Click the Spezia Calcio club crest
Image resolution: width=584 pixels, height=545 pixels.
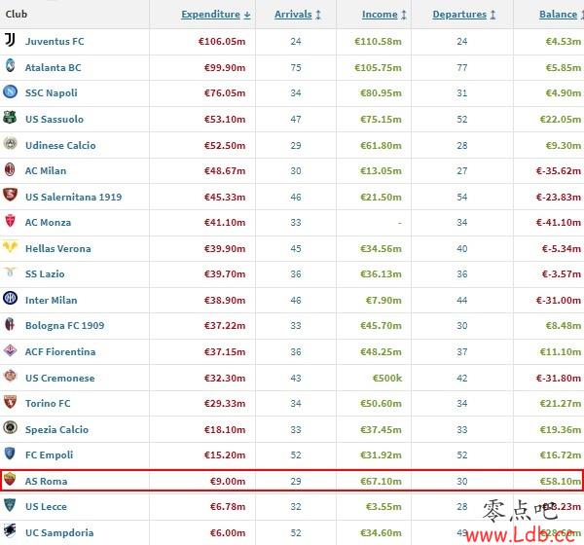pos(10,427)
